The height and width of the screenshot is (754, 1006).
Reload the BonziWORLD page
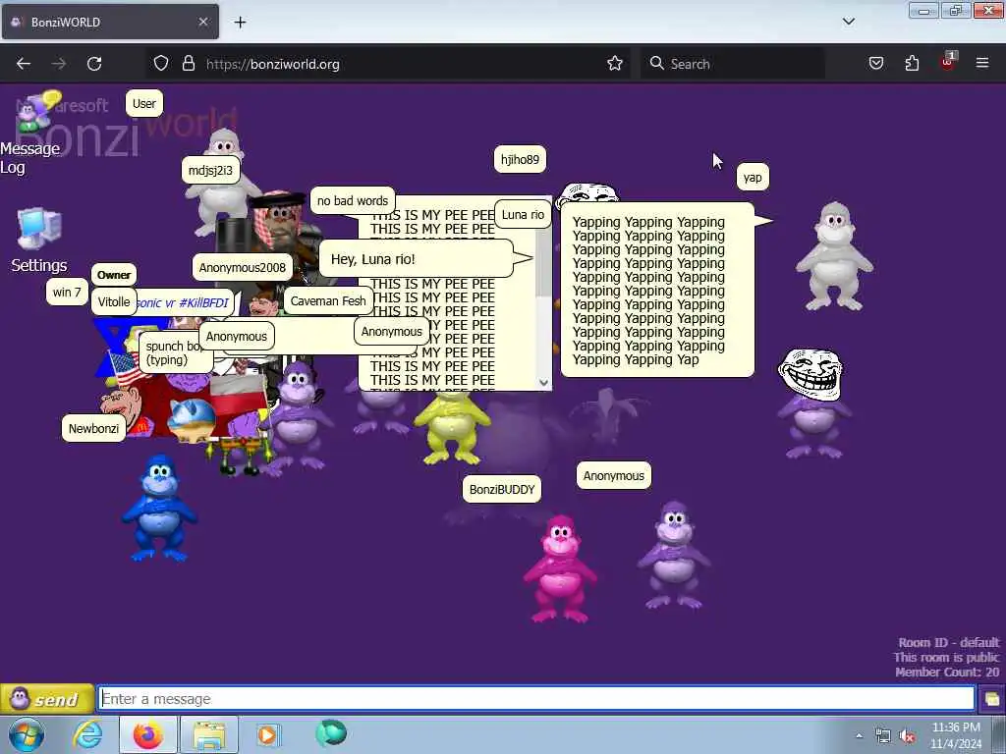94,64
